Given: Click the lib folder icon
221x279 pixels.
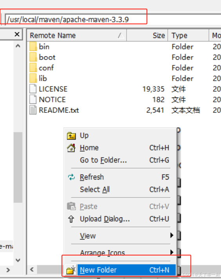Looking at the screenshot, I should [33, 78].
